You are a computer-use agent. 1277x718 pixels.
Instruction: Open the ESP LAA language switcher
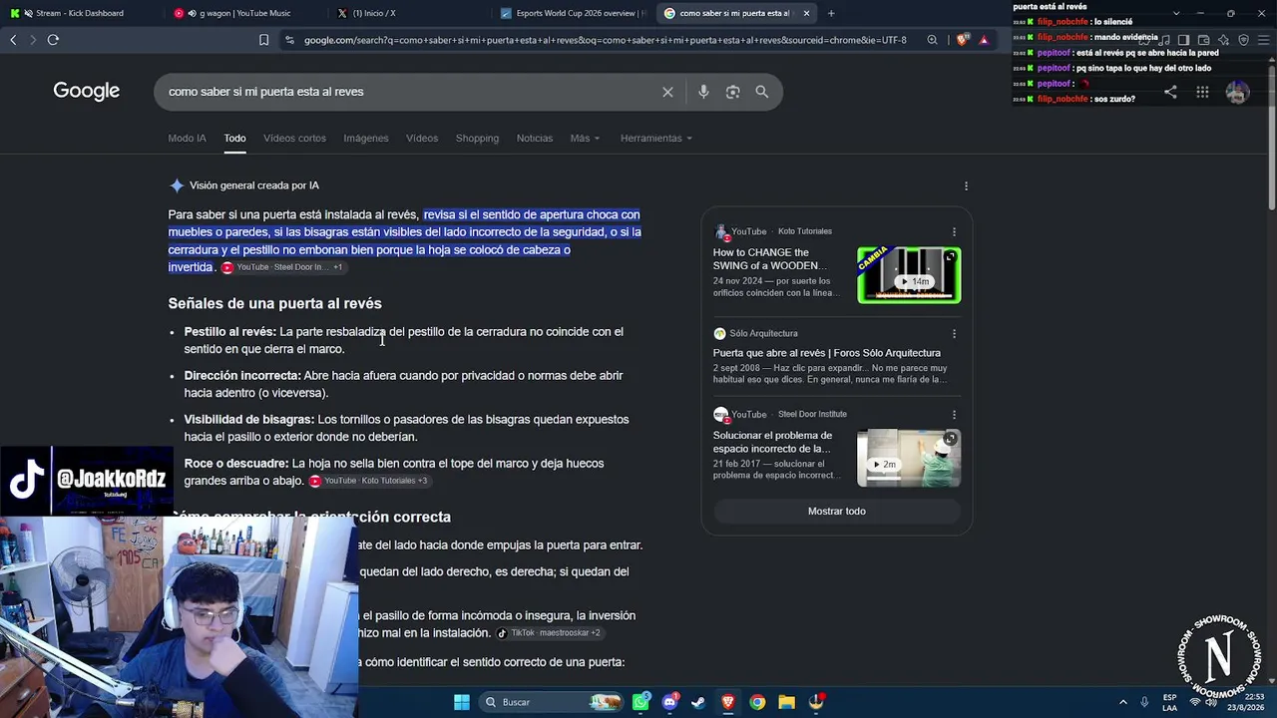coord(1169,702)
